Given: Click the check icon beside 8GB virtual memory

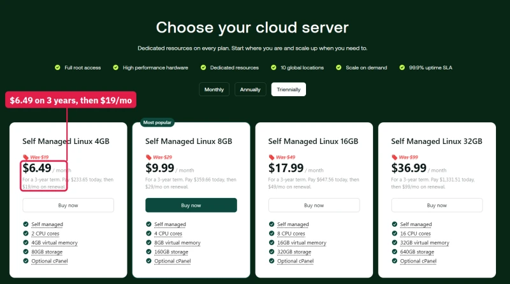Looking at the screenshot, I should pos(149,243).
